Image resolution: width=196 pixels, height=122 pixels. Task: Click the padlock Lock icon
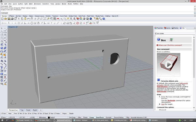[74, 19]
